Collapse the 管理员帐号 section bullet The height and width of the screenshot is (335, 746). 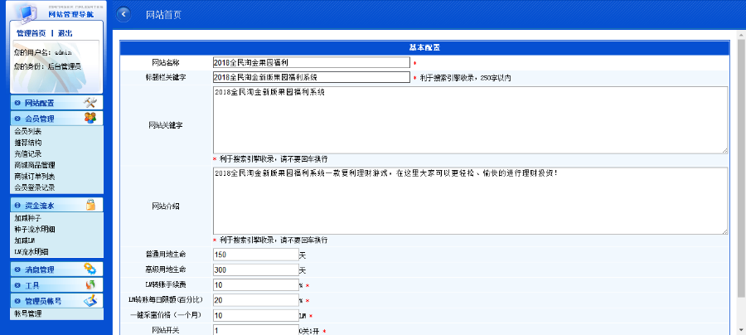[17, 301]
